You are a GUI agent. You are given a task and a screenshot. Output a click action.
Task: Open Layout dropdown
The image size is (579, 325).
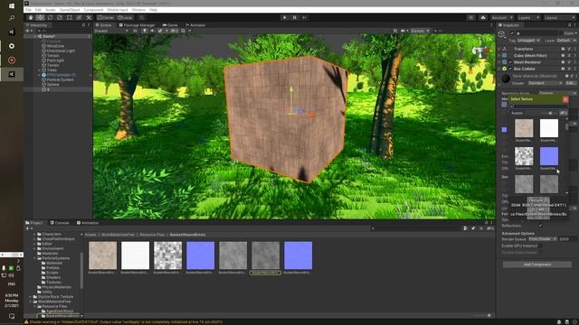559,18
